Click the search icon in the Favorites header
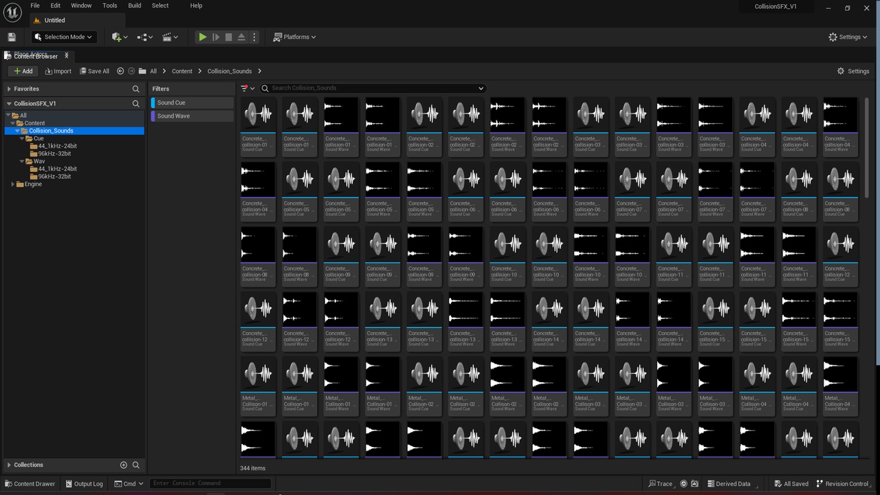This screenshot has height=495, width=880. (136, 89)
